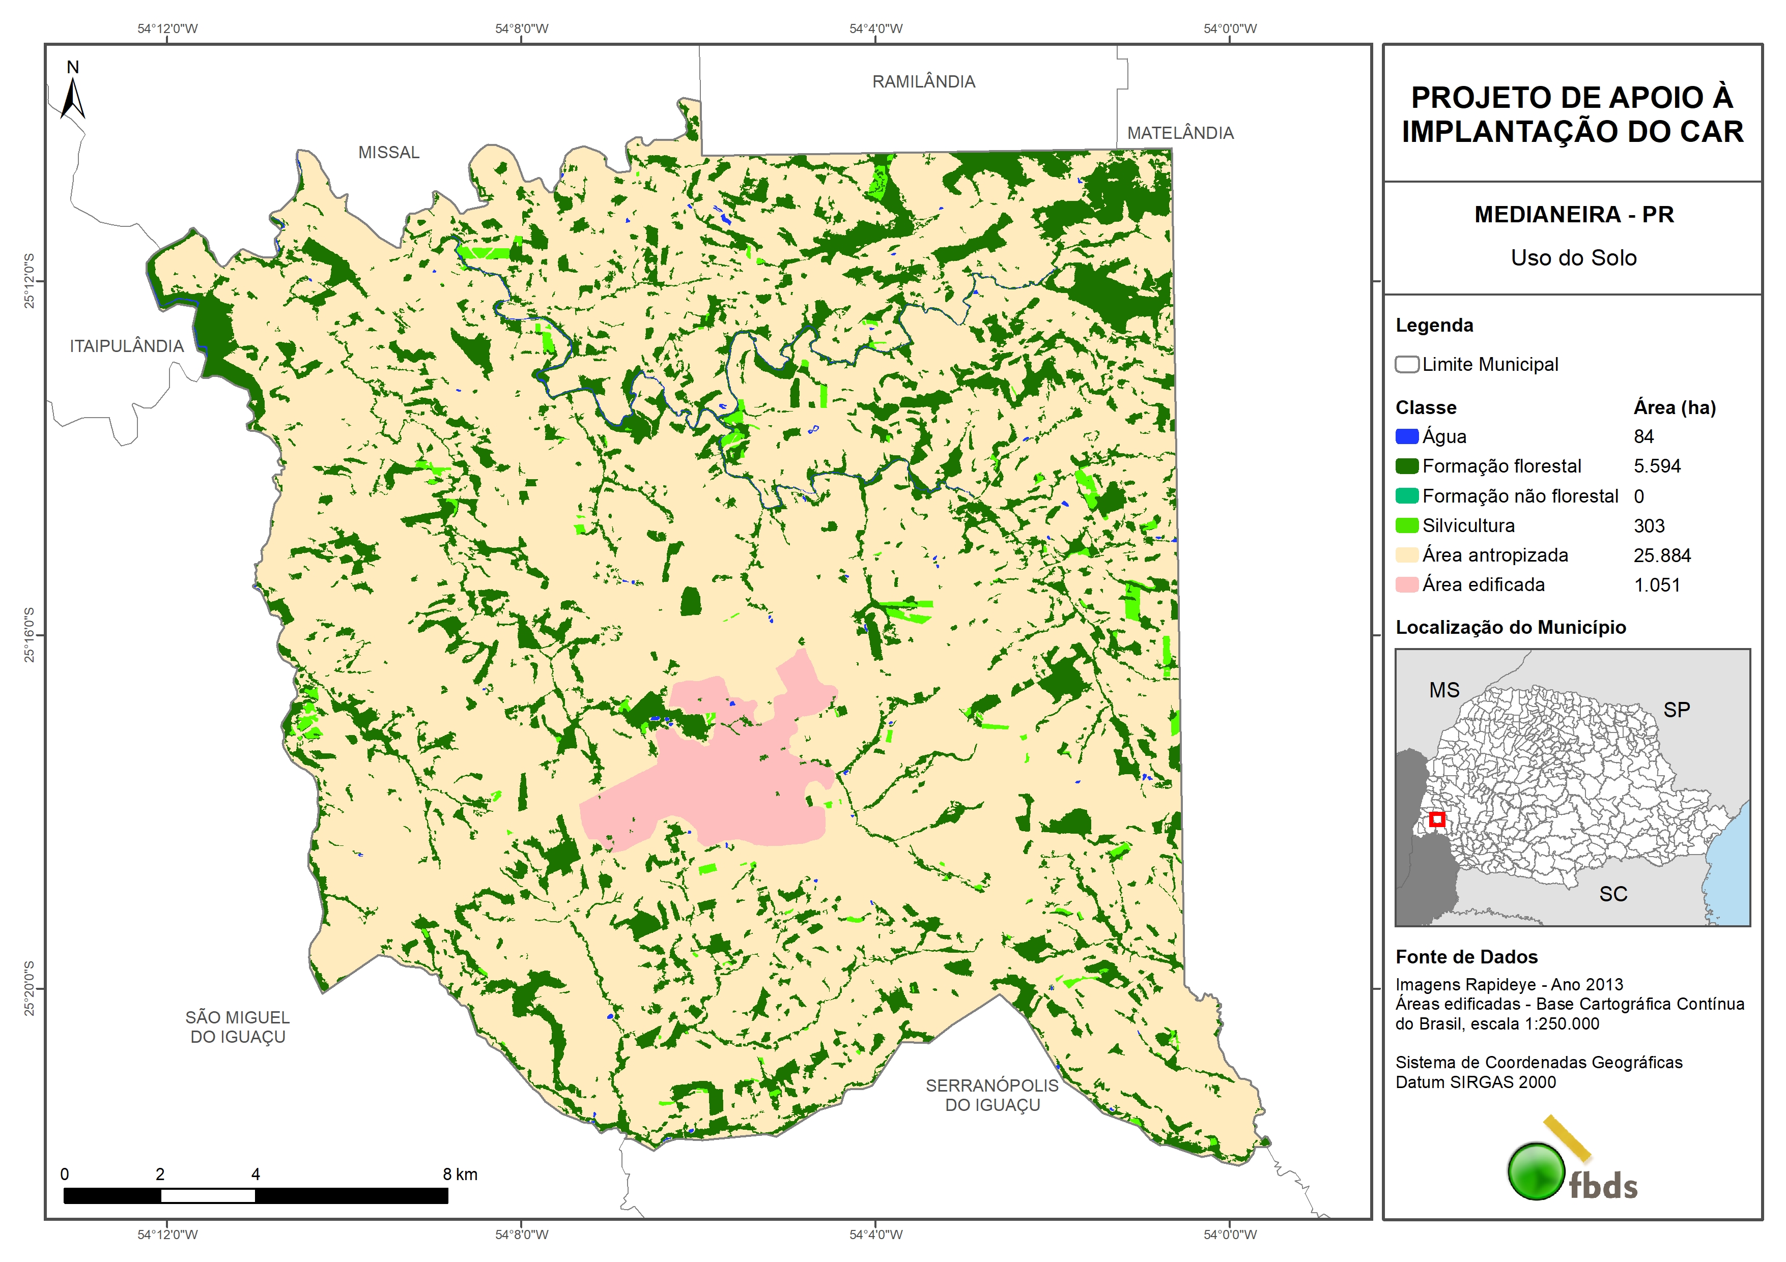The image size is (1786, 1262).
Task: Click the north arrow compass icon
Action: click(x=72, y=98)
